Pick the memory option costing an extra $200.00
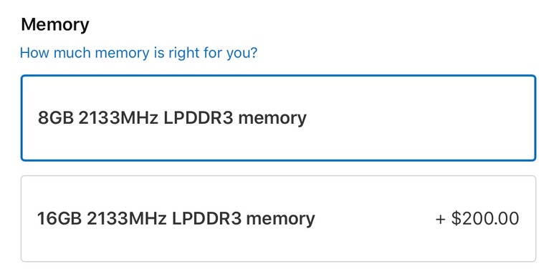The width and height of the screenshot is (559, 279). pyautogui.click(x=279, y=218)
